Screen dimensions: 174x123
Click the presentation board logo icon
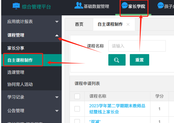pyautogui.click(x=16, y=6)
